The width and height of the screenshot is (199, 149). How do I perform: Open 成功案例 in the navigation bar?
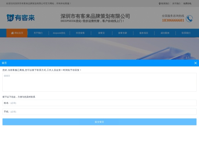click(165, 33)
